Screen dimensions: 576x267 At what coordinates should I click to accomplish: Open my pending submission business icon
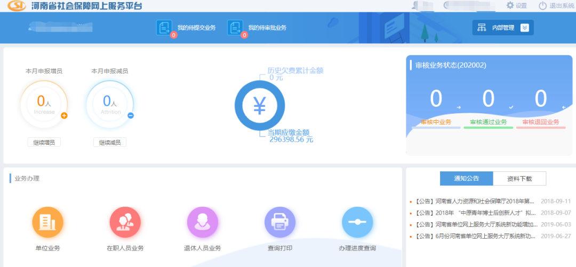pos(164,28)
